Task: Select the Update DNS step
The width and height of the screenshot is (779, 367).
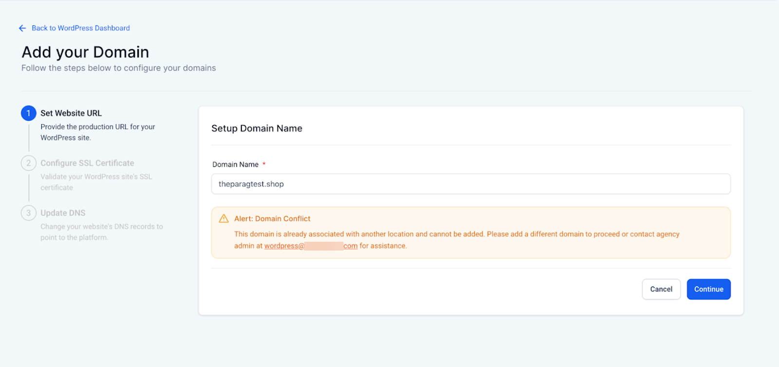Action: point(63,213)
